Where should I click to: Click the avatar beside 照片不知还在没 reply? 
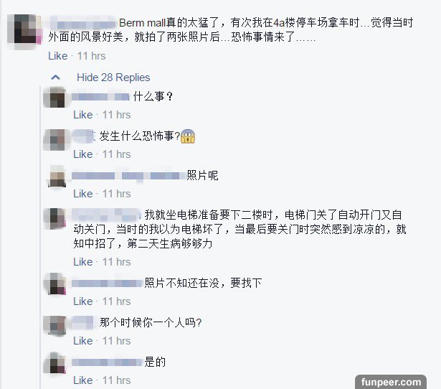coord(56,283)
